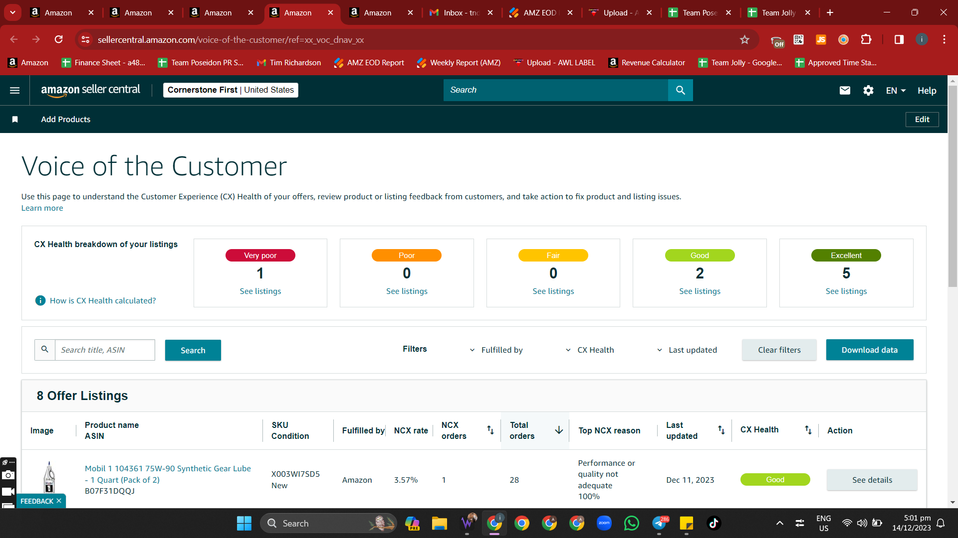Screen dimensions: 958x538
Task: Open the new tab plus button
Action: [830, 12]
